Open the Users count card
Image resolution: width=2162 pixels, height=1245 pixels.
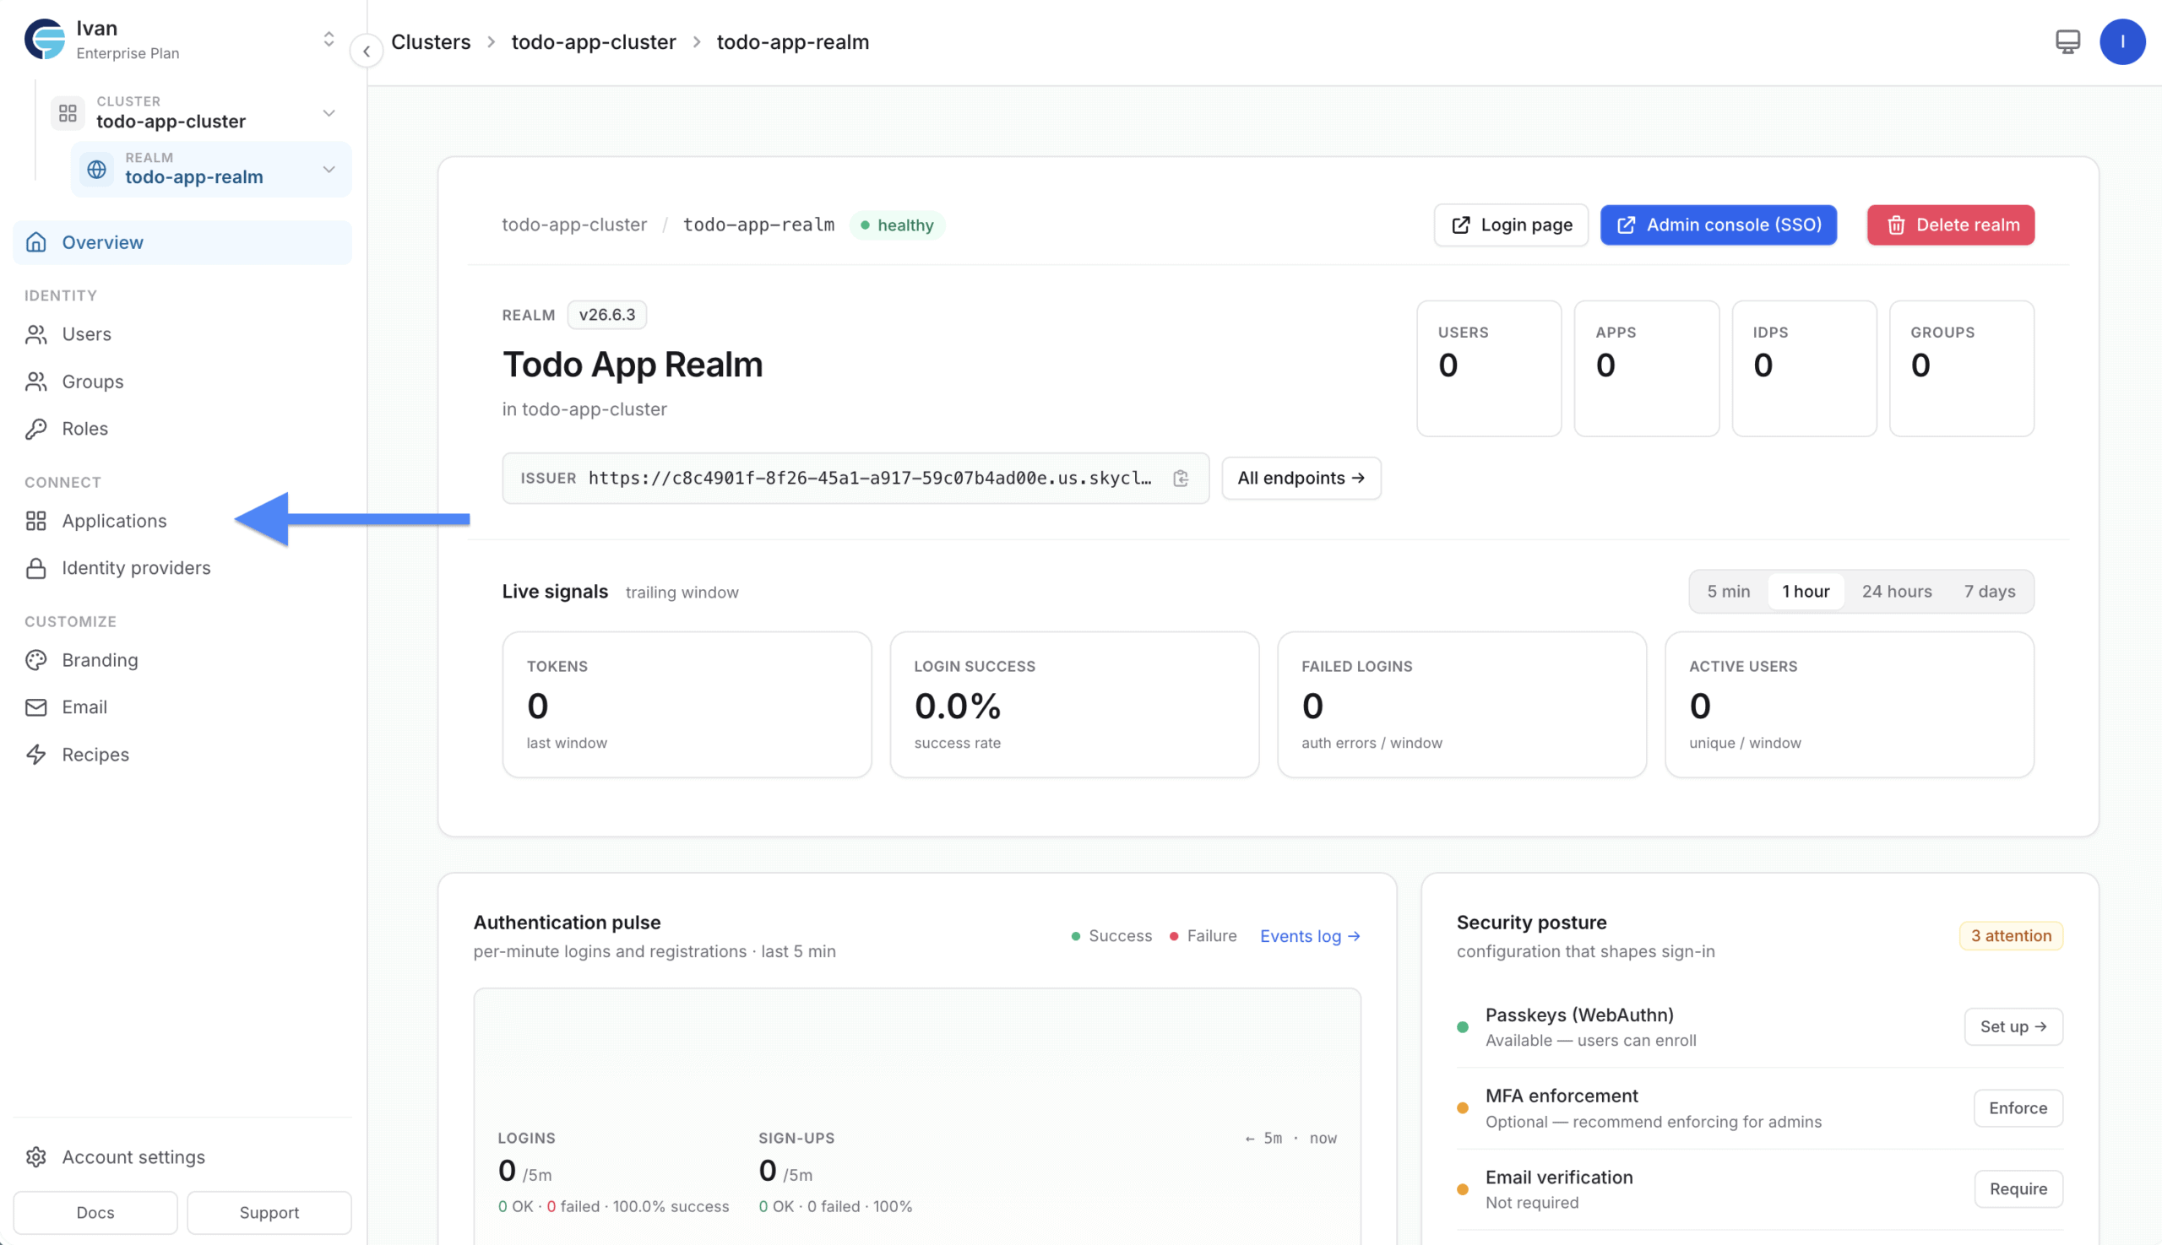[1489, 369]
